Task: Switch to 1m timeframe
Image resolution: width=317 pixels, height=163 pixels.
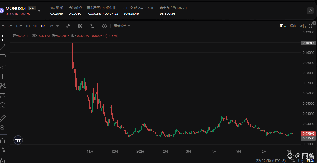Action: 2,26
